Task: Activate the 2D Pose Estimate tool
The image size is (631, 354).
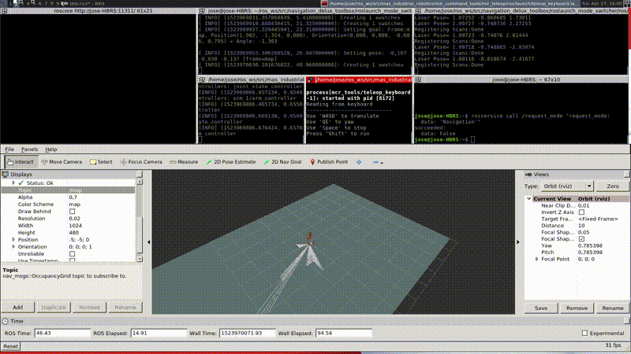Action: [x=231, y=162]
